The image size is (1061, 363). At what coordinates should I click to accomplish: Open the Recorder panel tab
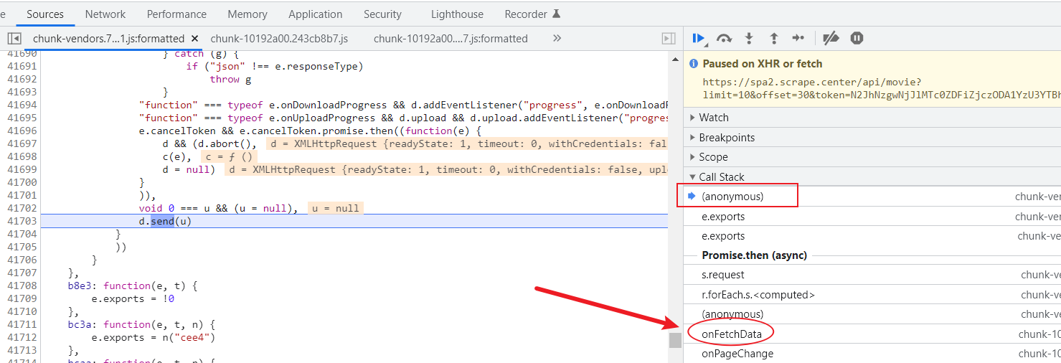pos(532,14)
